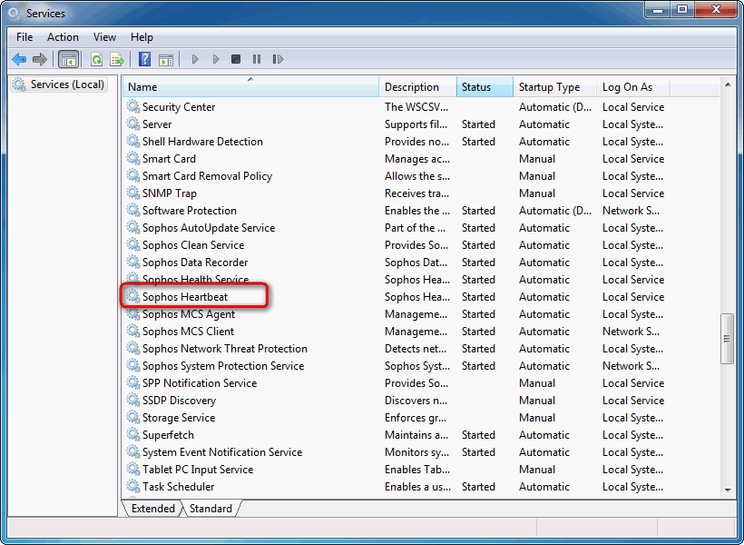Image resolution: width=744 pixels, height=545 pixels.
Task: Click 'Network S...' logon for Sophos MCS Client
Action: [631, 332]
